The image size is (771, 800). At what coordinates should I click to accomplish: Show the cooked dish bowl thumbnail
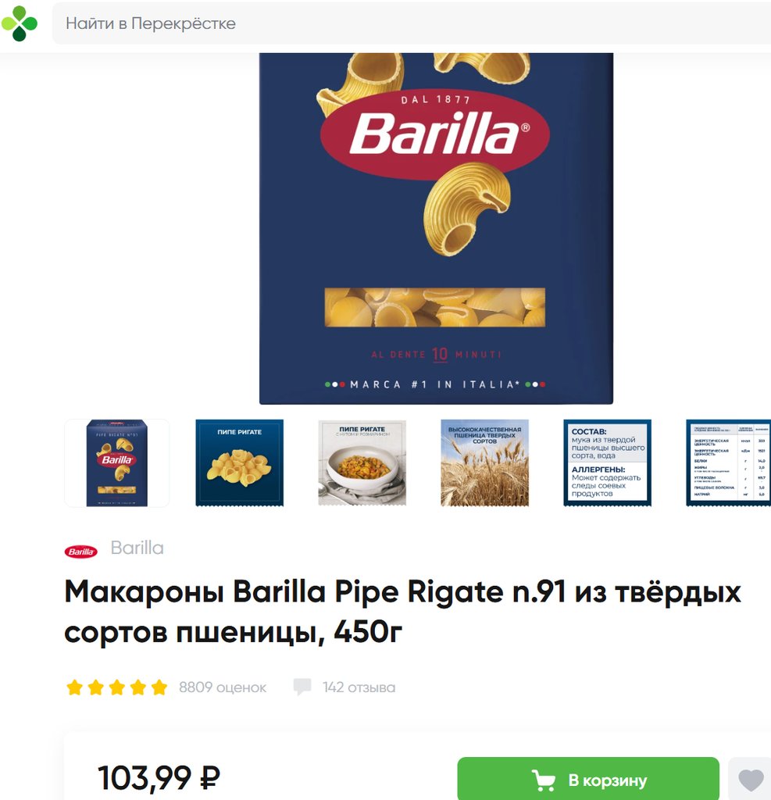coord(362,462)
